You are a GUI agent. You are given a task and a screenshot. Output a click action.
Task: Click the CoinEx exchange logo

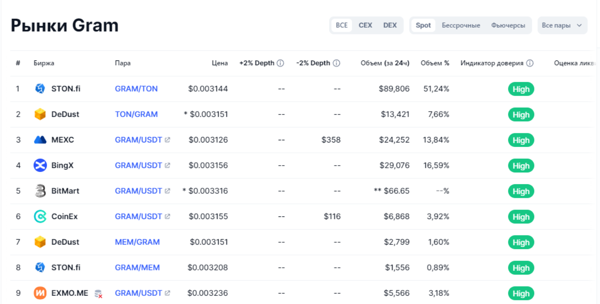(40, 216)
